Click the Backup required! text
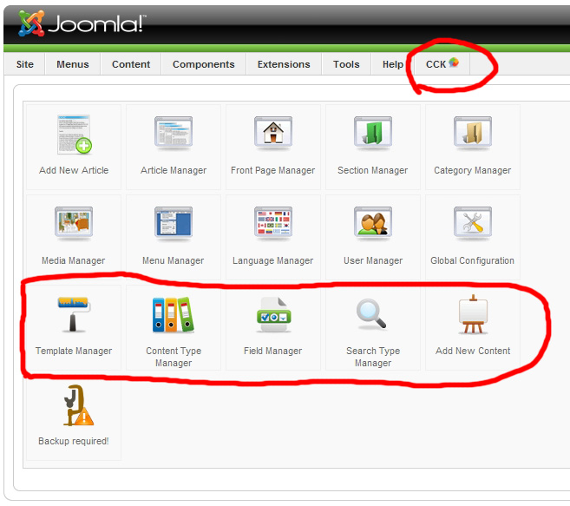 [74, 441]
